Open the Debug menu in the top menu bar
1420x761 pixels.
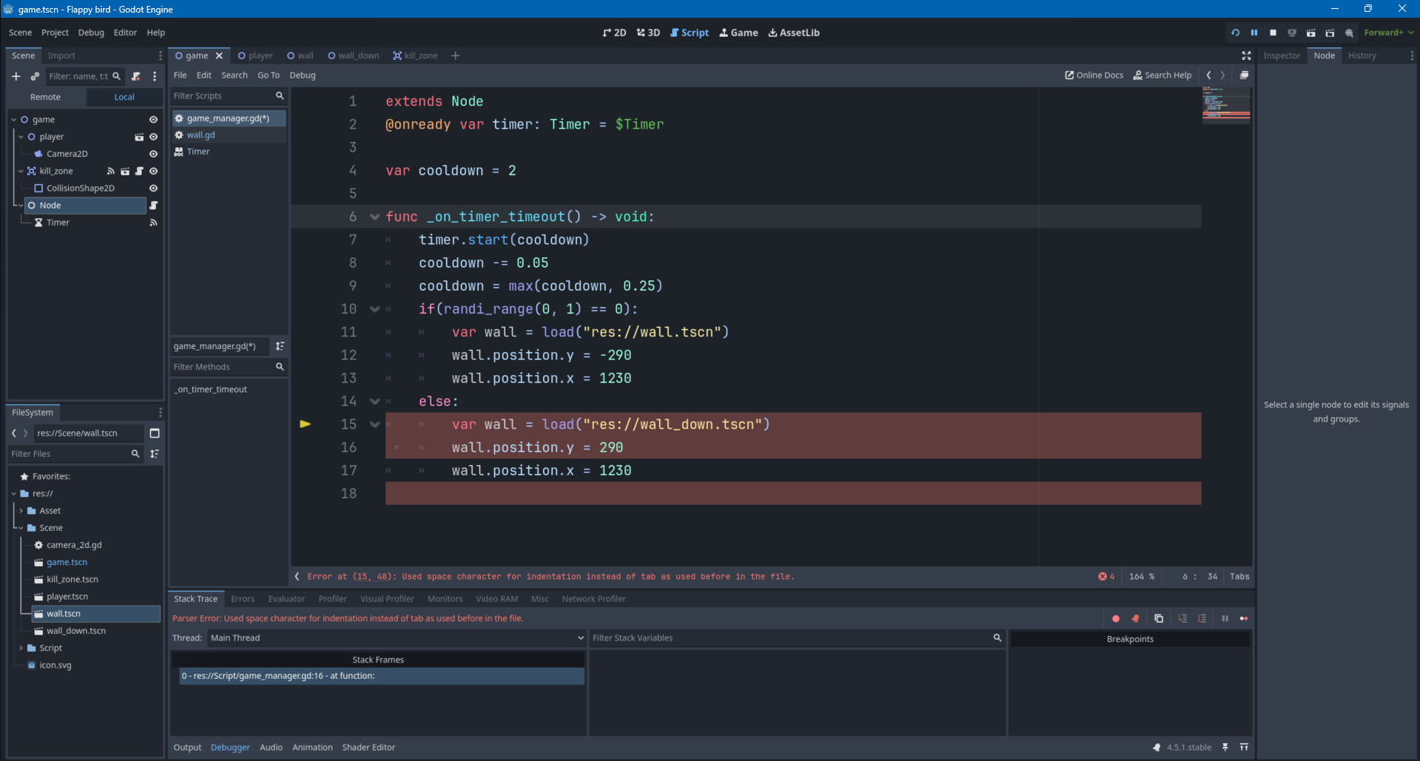click(91, 33)
